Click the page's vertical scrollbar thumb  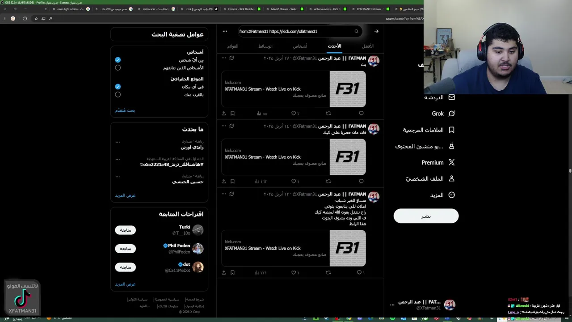point(570,170)
